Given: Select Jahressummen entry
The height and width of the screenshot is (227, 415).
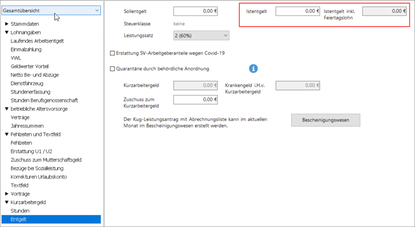Looking at the screenshot, I should [x=27, y=126].
